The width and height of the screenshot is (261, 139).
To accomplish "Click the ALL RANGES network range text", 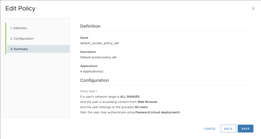I will coord(130,96).
